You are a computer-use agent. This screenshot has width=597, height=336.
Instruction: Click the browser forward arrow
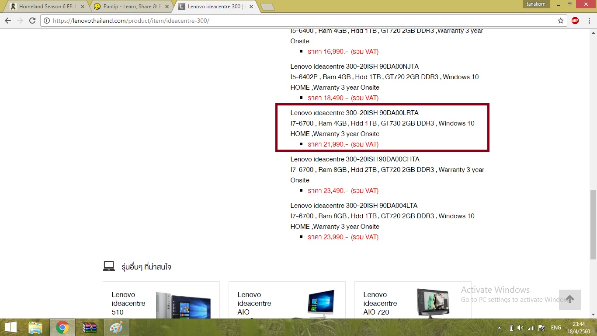coord(20,21)
